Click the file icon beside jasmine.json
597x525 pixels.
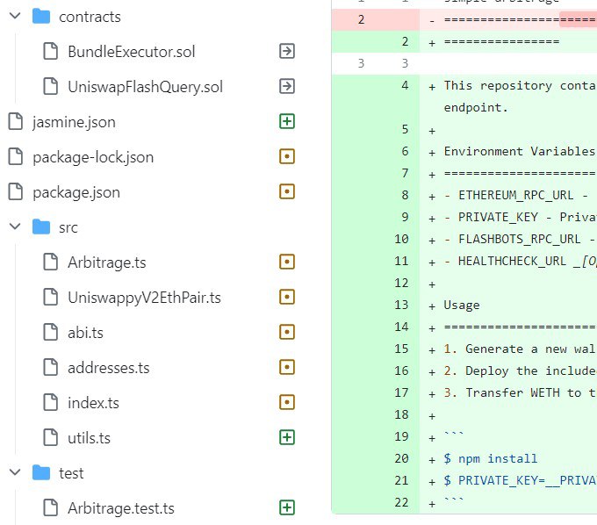pos(16,121)
